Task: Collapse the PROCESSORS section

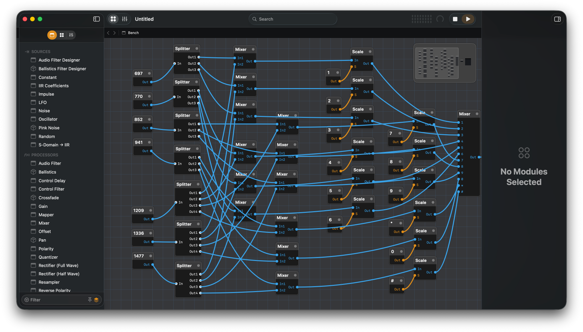Action: tap(45, 155)
